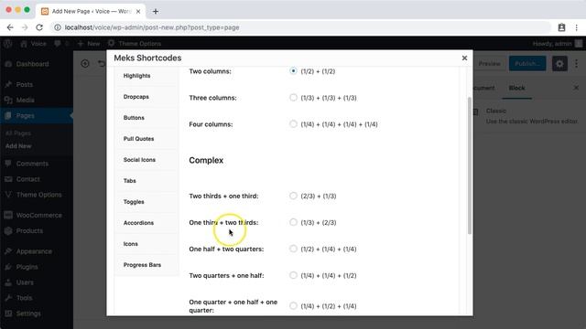
Task: Click the editor Preview button
Action: (x=489, y=64)
